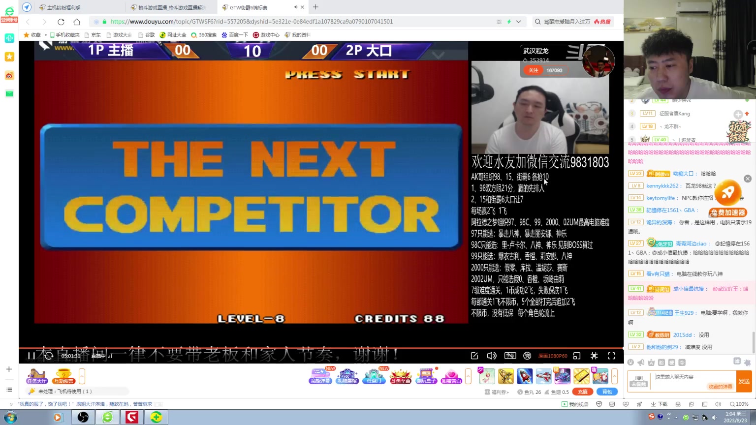Screen dimensions: 756x425
Task: Toggle the danmaku block filter icon
Action: (x=527, y=356)
